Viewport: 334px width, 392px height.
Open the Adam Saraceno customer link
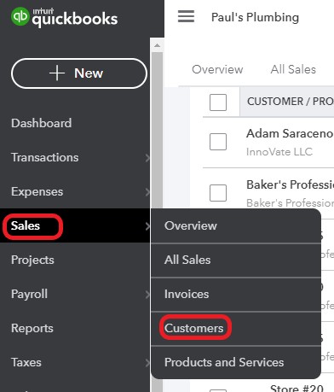(x=289, y=133)
